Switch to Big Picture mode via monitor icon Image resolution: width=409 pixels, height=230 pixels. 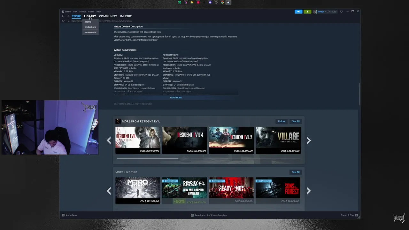(341, 11)
